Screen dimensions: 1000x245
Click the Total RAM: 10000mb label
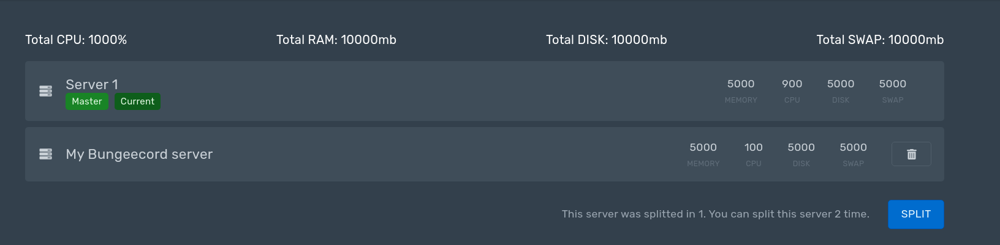pyautogui.click(x=336, y=40)
